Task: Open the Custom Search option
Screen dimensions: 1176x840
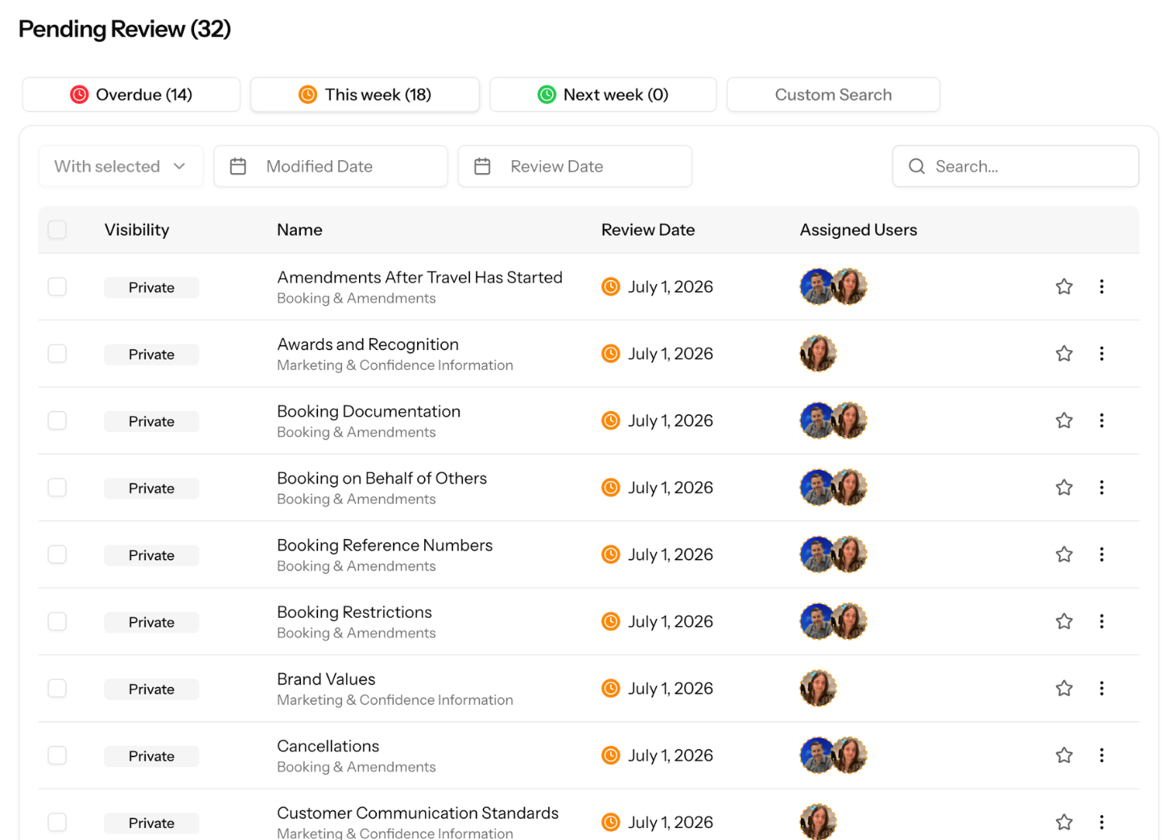Action: 833,95
